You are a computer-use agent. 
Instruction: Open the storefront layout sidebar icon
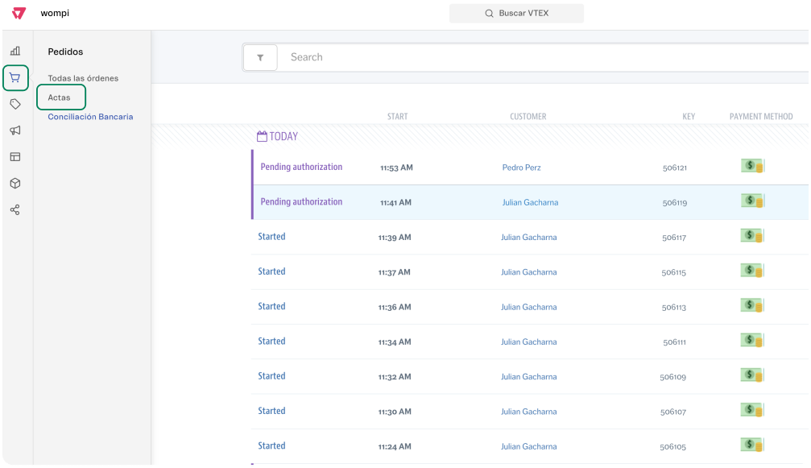point(15,156)
